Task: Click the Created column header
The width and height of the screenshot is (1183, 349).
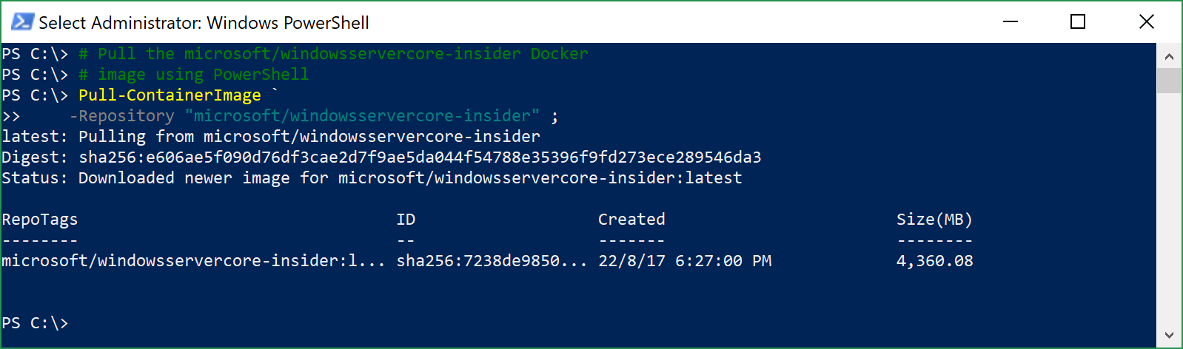Action: tap(631, 220)
